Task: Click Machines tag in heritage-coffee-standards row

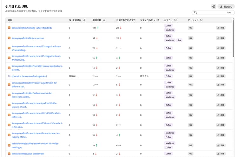Action: coord(170,30)
